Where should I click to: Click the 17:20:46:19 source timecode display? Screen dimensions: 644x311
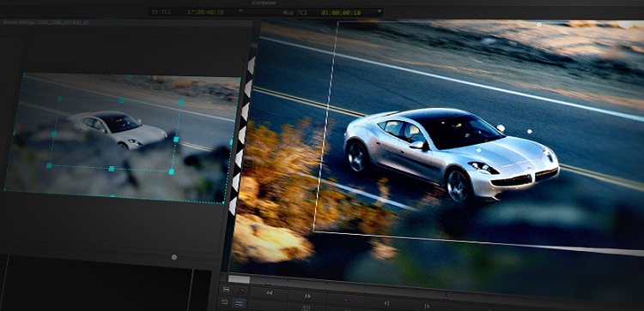tap(205, 12)
